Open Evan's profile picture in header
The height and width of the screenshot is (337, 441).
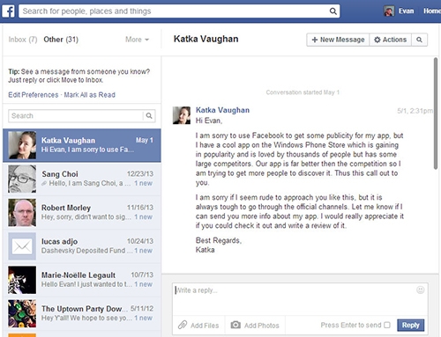click(389, 11)
